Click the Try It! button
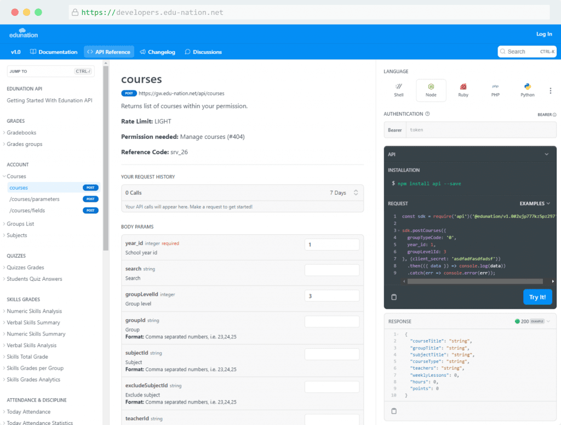 point(537,297)
